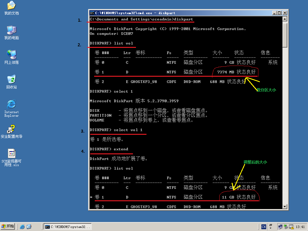308x231 pixels.
Task: Click the system tray clock
Action: 300,227
